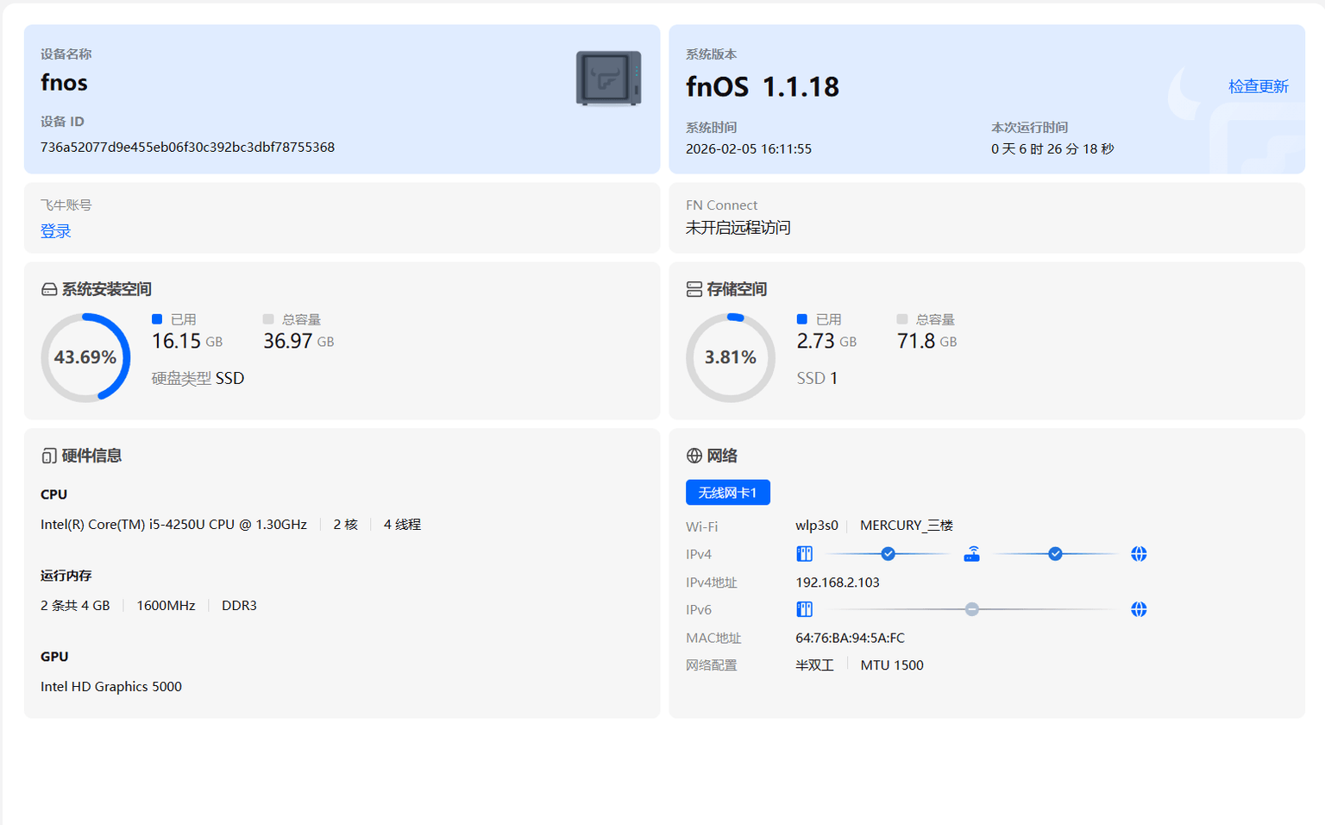Click the 检查更新 link
Viewport: 1325px width, 825px height.
click(x=1258, y=86)
